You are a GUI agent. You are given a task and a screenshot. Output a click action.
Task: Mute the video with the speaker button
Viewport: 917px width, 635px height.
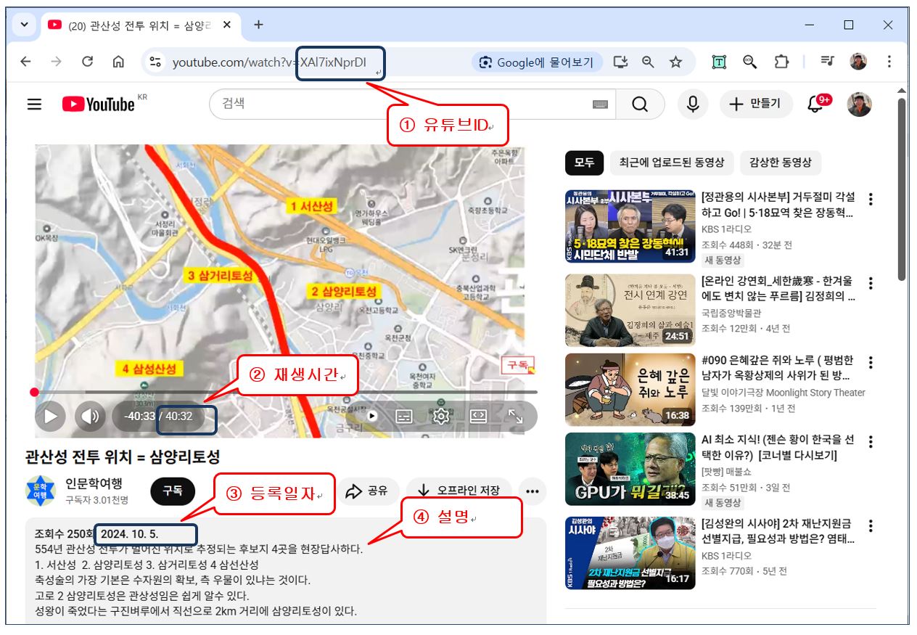(90, 416)
